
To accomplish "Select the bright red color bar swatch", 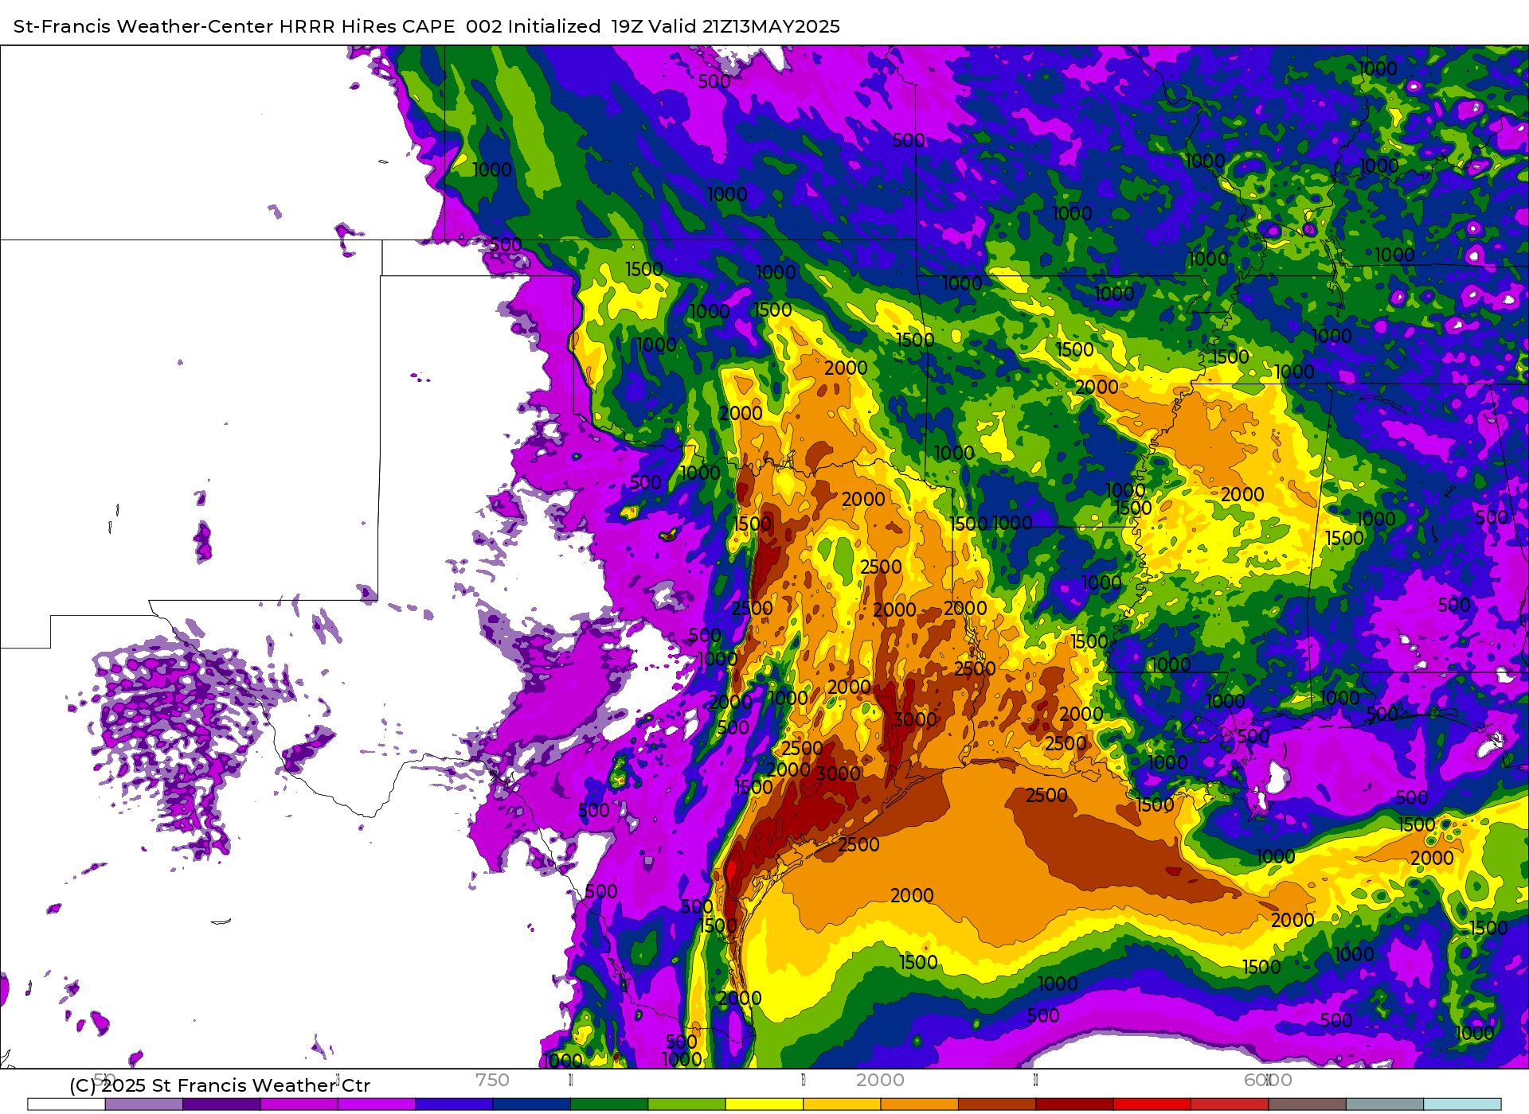I will pyautogui.click(x=1152, y=1104).
